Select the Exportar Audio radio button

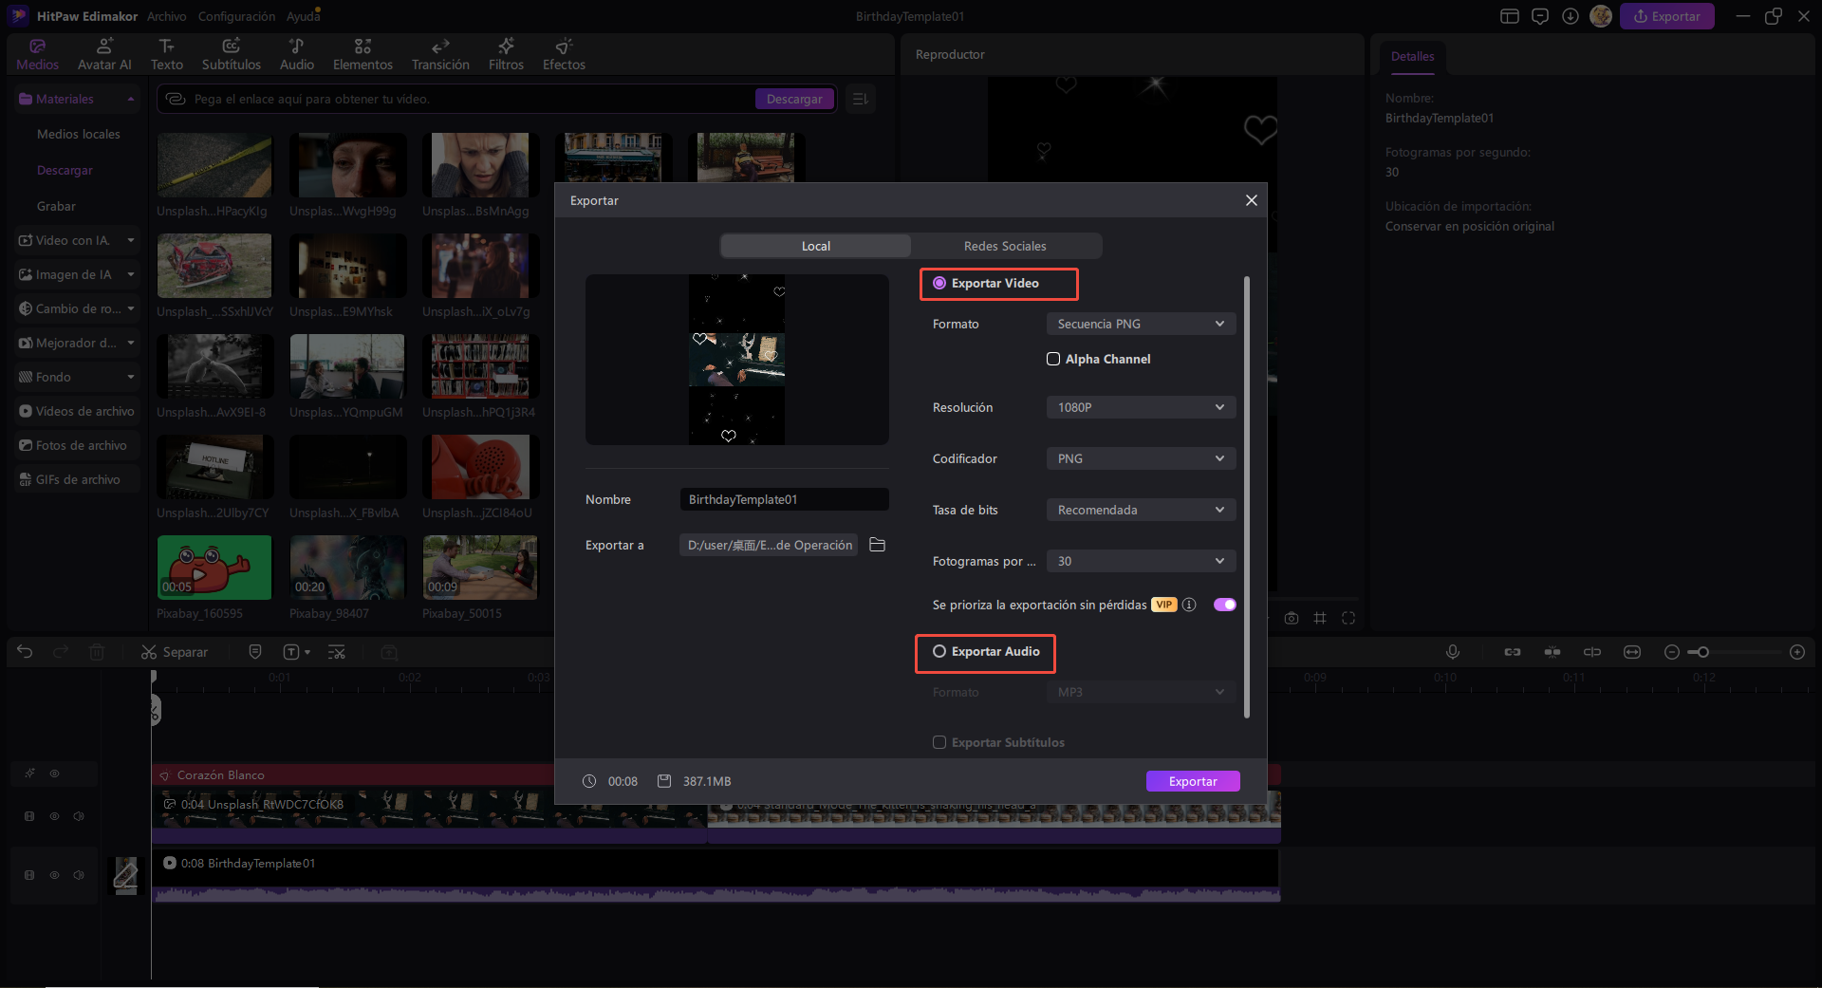939,651
